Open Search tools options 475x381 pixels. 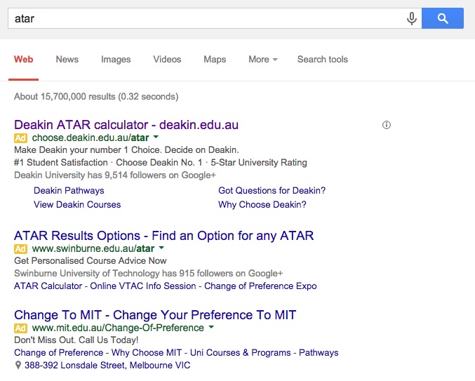click(323, 60)
